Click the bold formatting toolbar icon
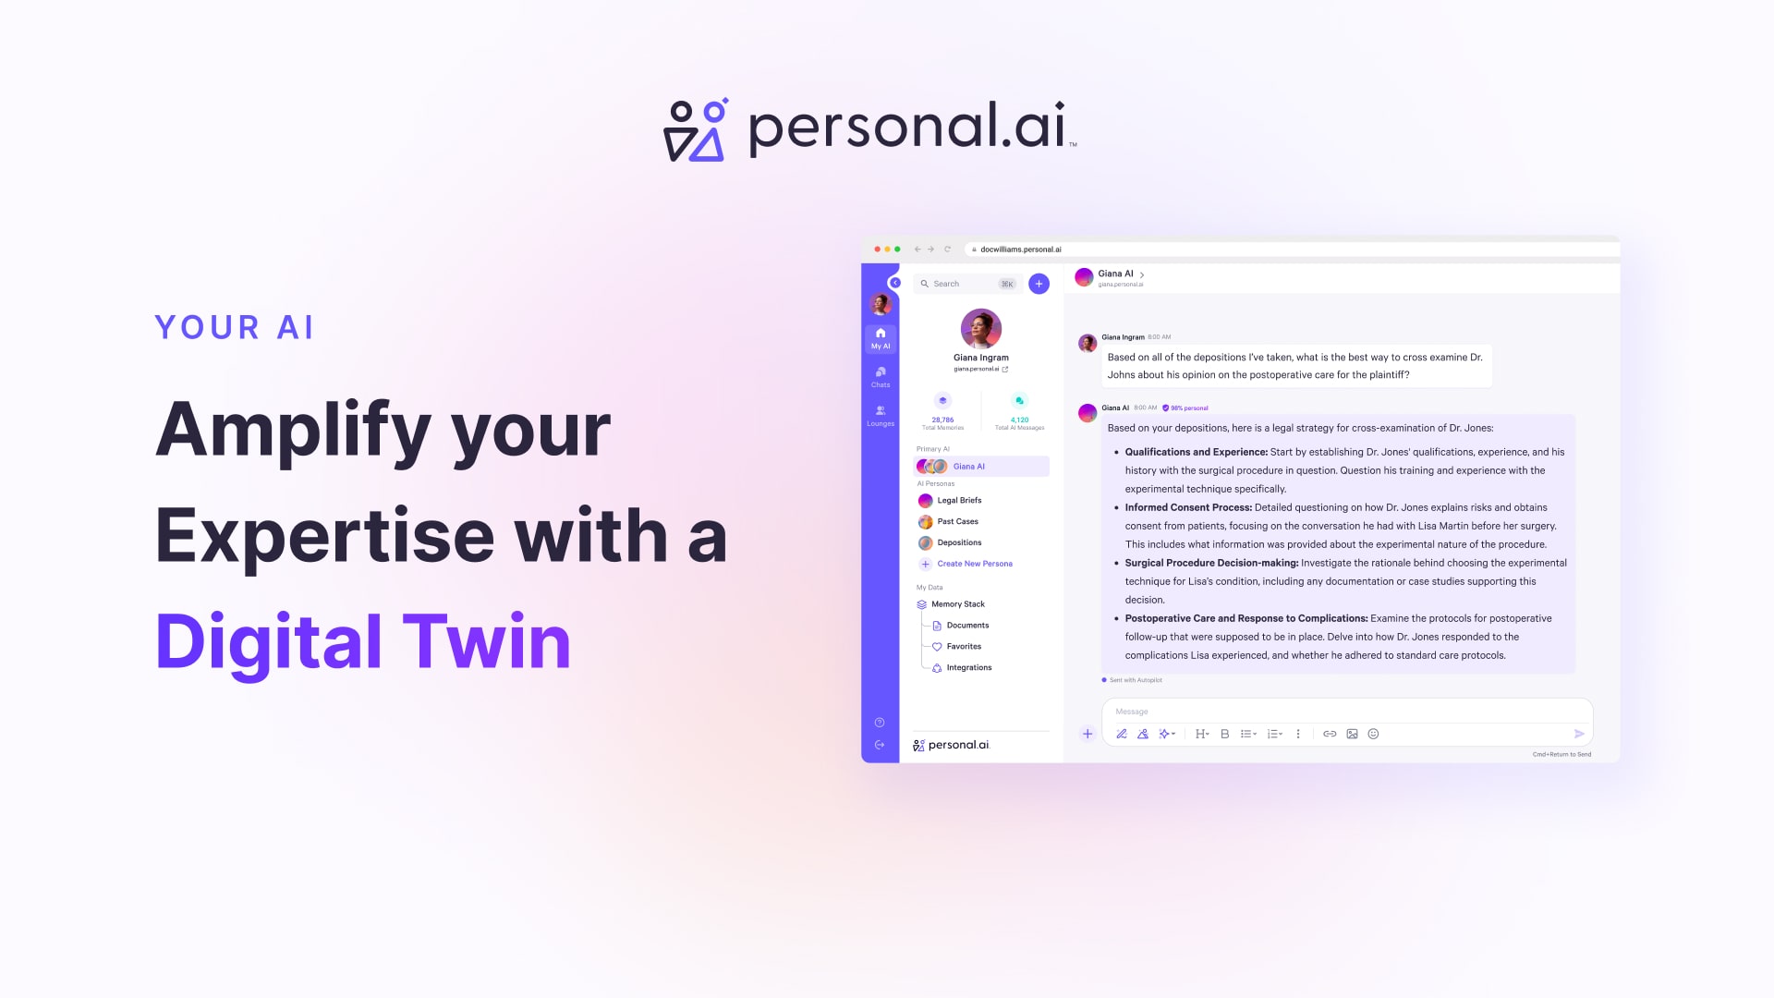The image size is (1774, 998). (x=1223, y=734)
